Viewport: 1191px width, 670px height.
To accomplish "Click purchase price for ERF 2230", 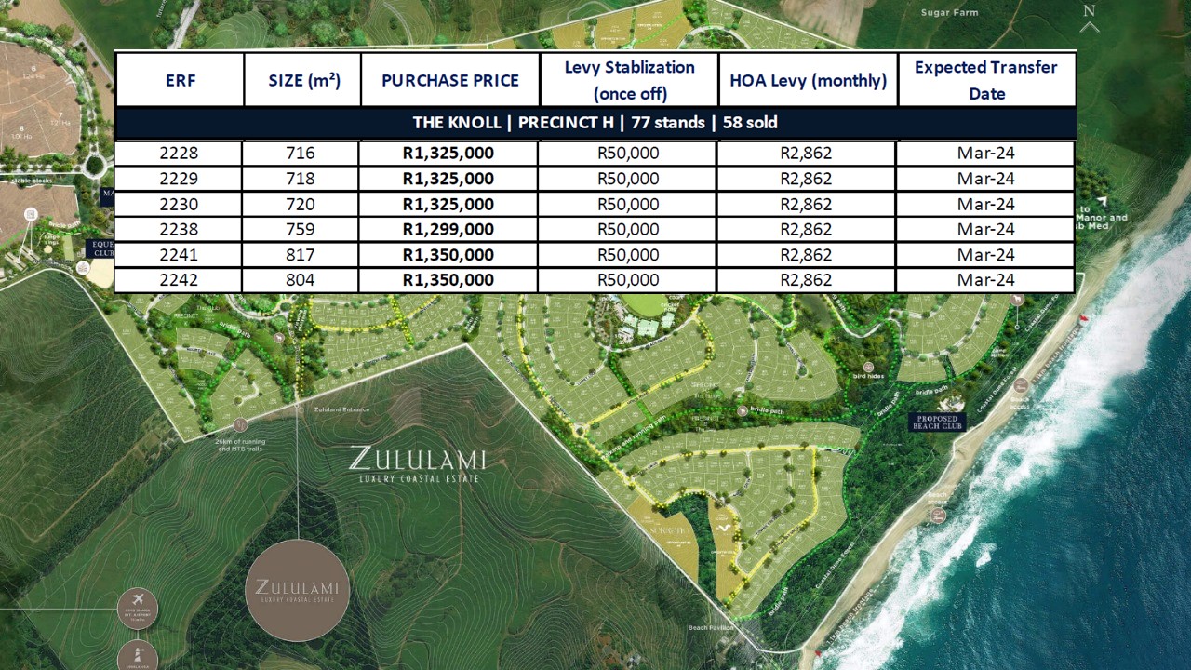I will point(448,204).
